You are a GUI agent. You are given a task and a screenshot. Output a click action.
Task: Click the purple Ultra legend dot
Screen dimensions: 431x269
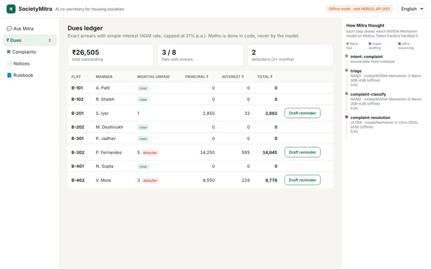[x=399, y=44]
